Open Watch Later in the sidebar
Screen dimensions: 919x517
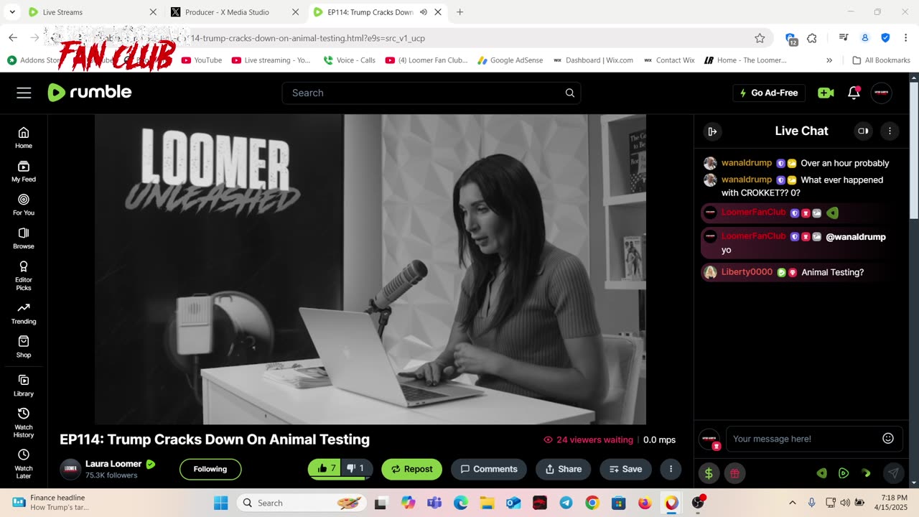tap(24, 464)
